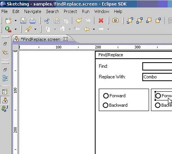Click the Last Edit Location arrow icon

pos(77,29)
